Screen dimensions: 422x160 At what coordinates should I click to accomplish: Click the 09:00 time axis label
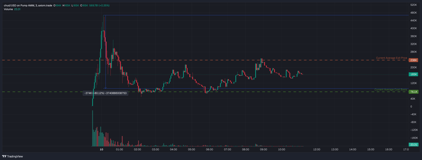263,149
